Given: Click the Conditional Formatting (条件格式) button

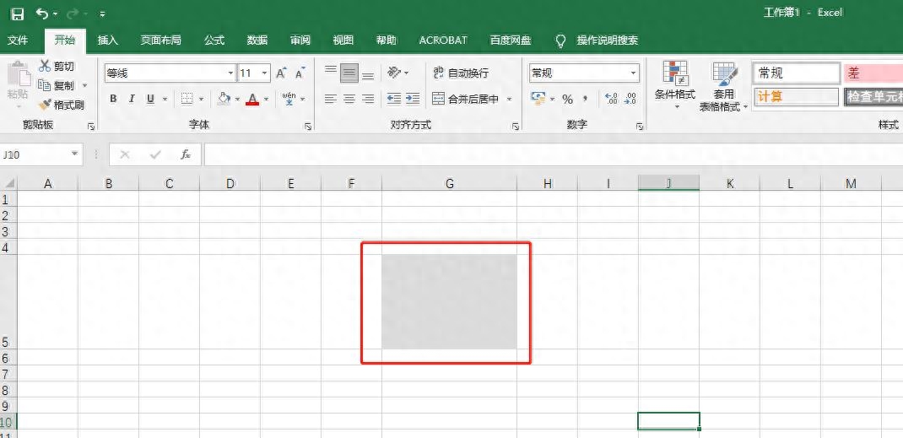Looking at the screenshot, I should [x=674, y=85].
